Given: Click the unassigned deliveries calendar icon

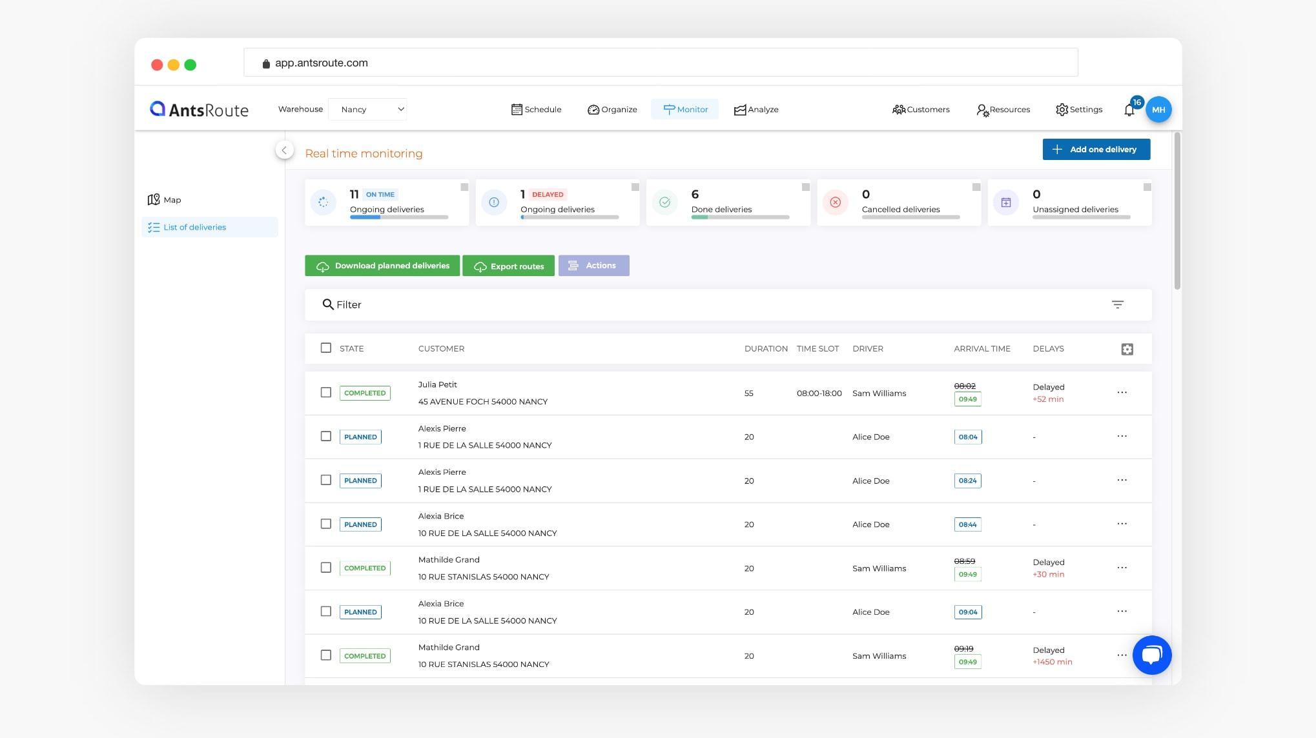Looking at the screenshot, I should (x=1006, y=201).
